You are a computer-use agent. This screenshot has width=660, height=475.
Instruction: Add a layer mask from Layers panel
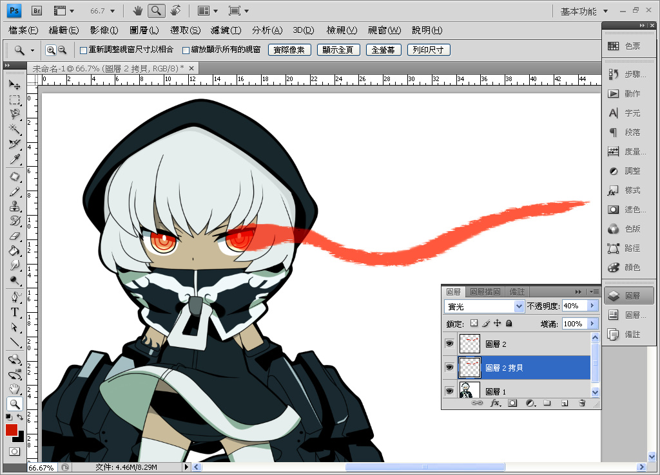coord(512,404)
